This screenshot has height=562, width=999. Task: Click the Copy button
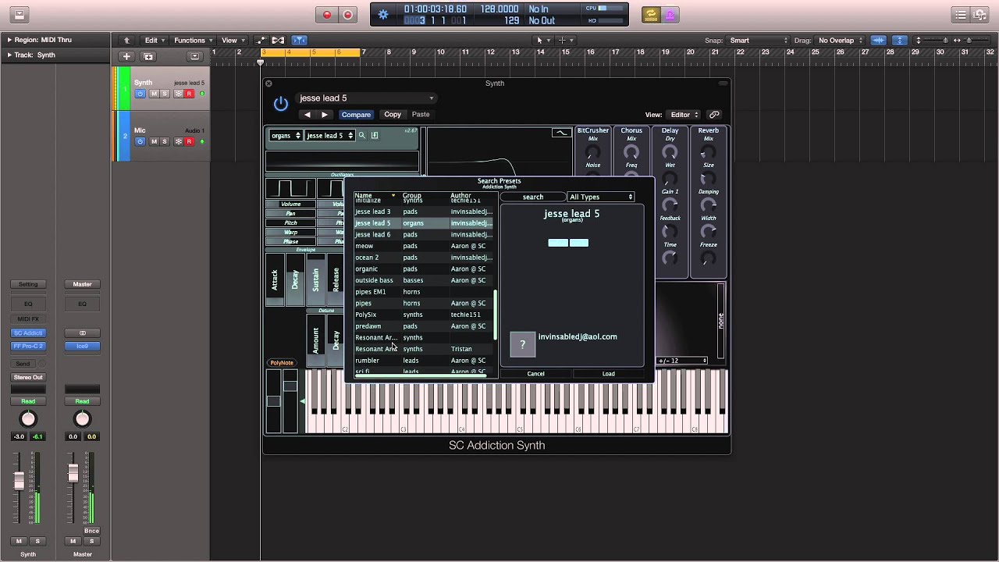tap(393, 115)
